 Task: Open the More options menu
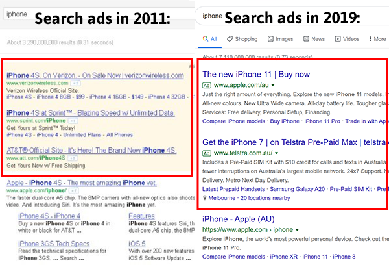coord(377,39)
